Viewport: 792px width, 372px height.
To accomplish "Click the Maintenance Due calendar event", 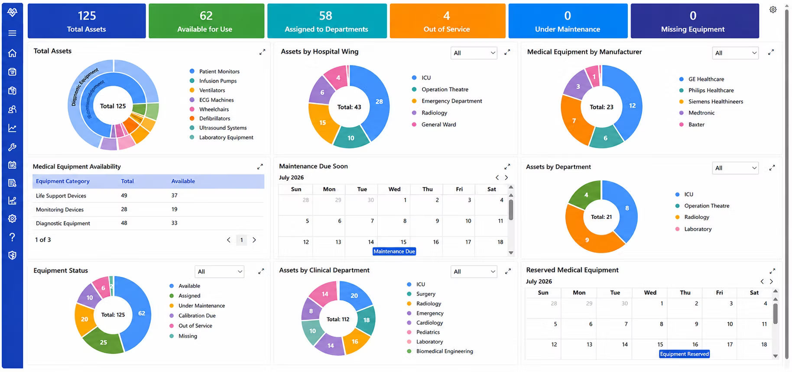I will (x=394, y=251).
